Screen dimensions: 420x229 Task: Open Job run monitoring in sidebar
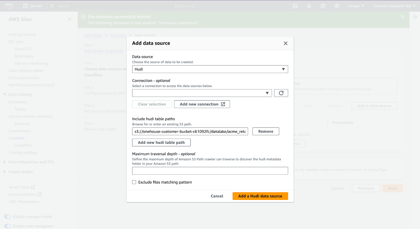point(31,63)
